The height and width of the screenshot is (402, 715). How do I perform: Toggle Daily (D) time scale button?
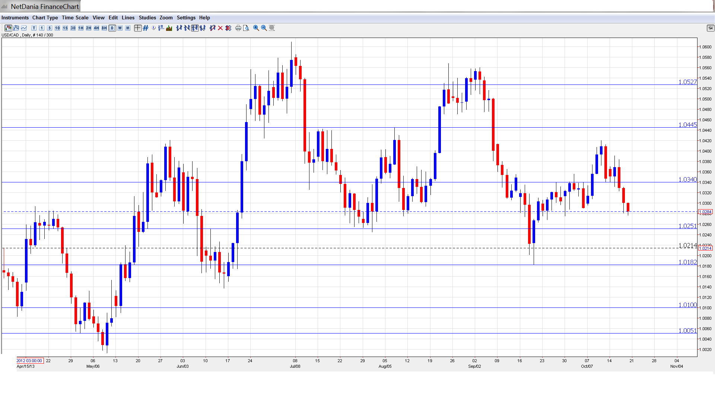(x=112, y=28)
